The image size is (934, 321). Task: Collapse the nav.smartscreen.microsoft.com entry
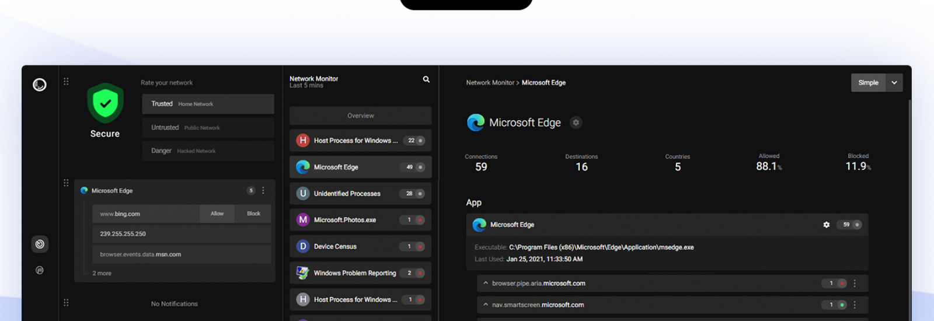tap(486, 305)
